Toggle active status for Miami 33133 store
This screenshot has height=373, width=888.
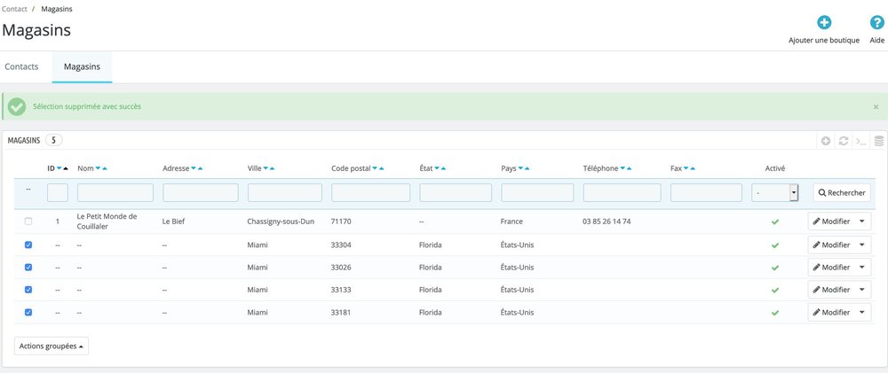(775, 290)
